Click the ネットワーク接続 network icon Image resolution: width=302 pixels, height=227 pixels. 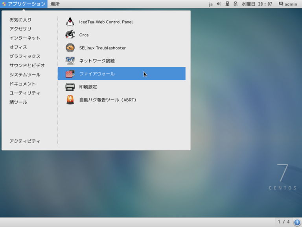(x=70, y=61)
